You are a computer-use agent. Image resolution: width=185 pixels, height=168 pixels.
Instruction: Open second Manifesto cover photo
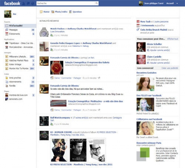click(78, 150)
